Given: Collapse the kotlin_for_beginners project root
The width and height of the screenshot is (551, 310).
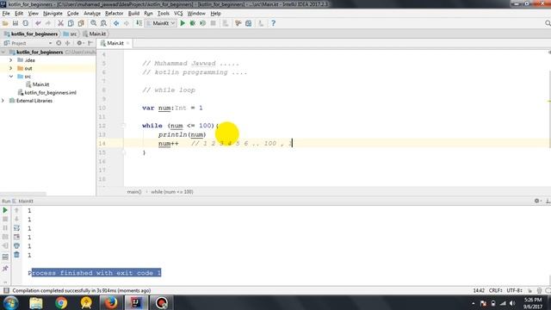Looking at the screenshot, I should coord(3,52).
